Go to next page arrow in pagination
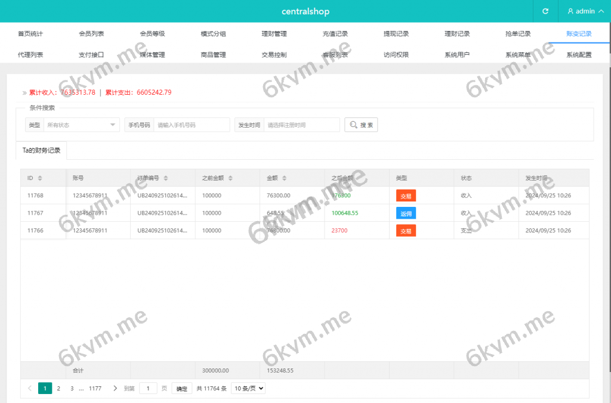Screen dimensions: 611x403 [115, 388]
